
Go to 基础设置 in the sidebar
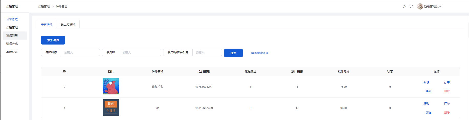point(12,52)
